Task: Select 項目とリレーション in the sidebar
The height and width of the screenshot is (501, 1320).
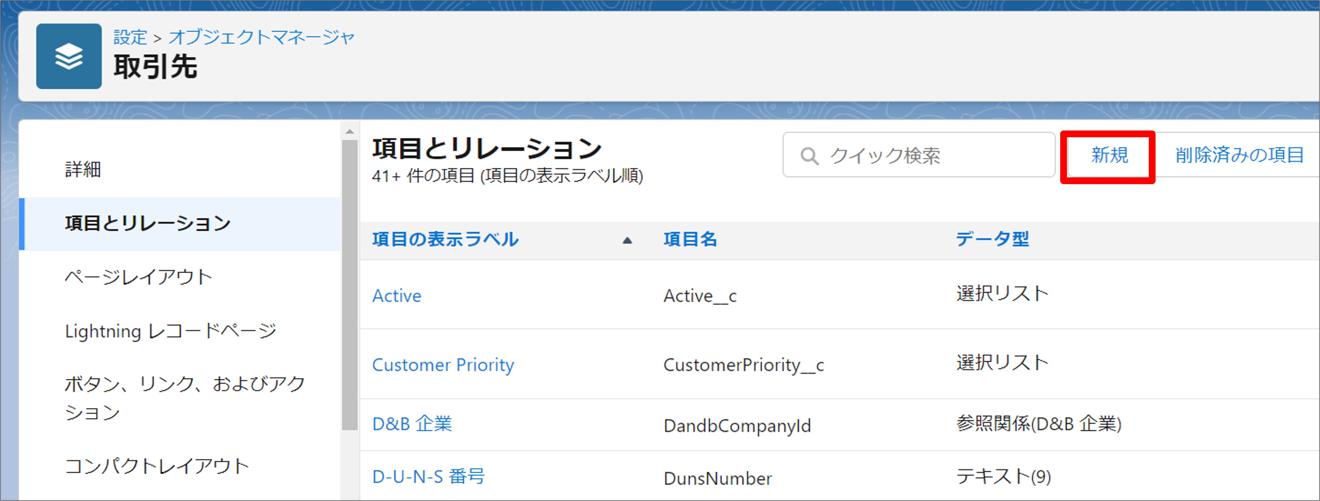Action: coord(148,223)
